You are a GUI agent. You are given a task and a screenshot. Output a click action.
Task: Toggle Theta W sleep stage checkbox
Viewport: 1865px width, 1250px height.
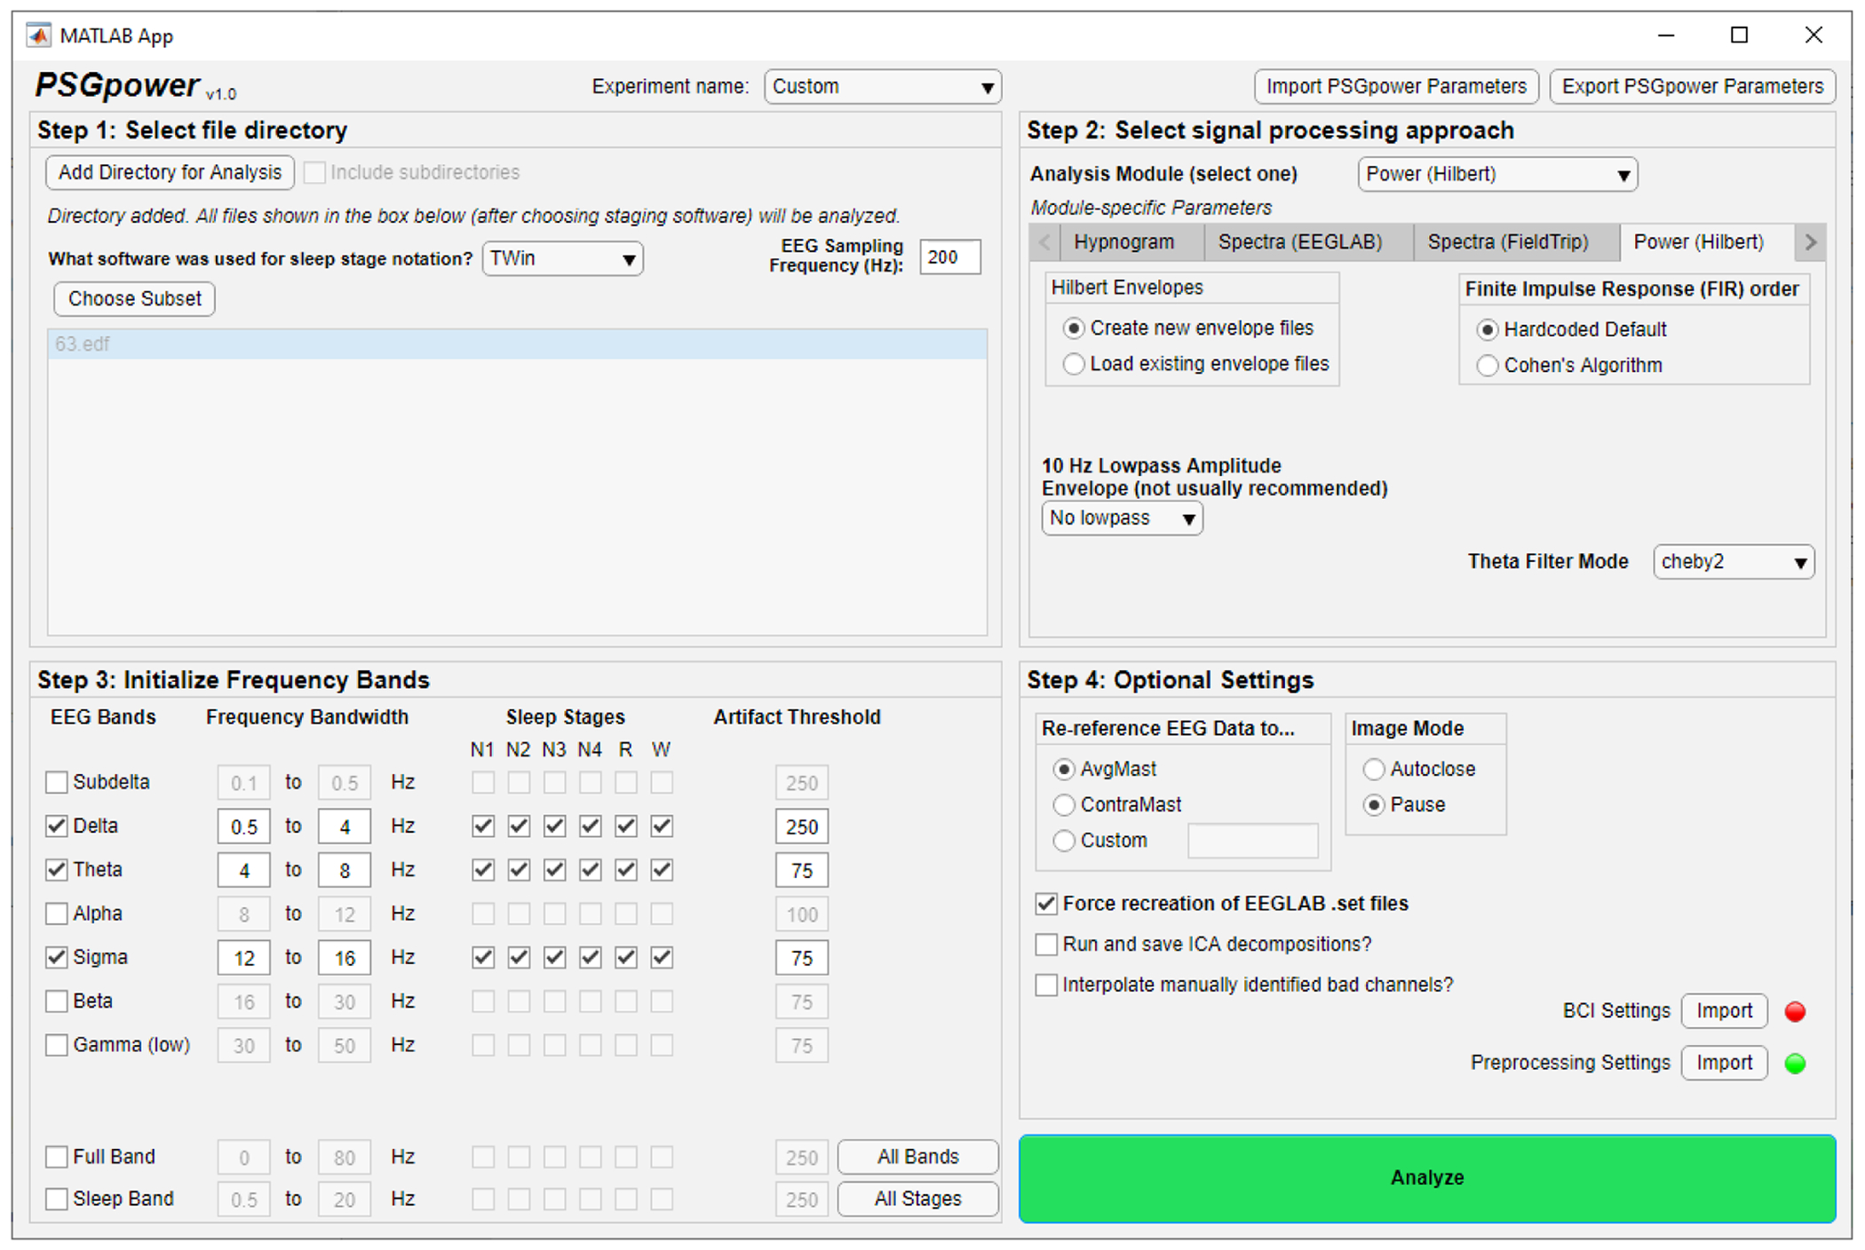(x=662, y=870)
